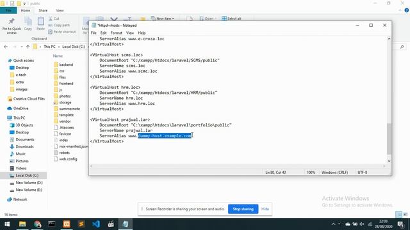
Task: Select Pictures in navigation pane
Action: (x=19, y=161)
